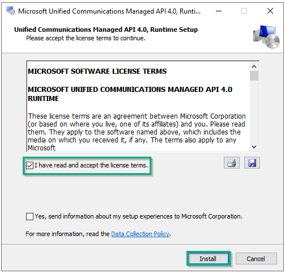
Task: Click the empty license scrollbar track
Action: pos(254,112)
